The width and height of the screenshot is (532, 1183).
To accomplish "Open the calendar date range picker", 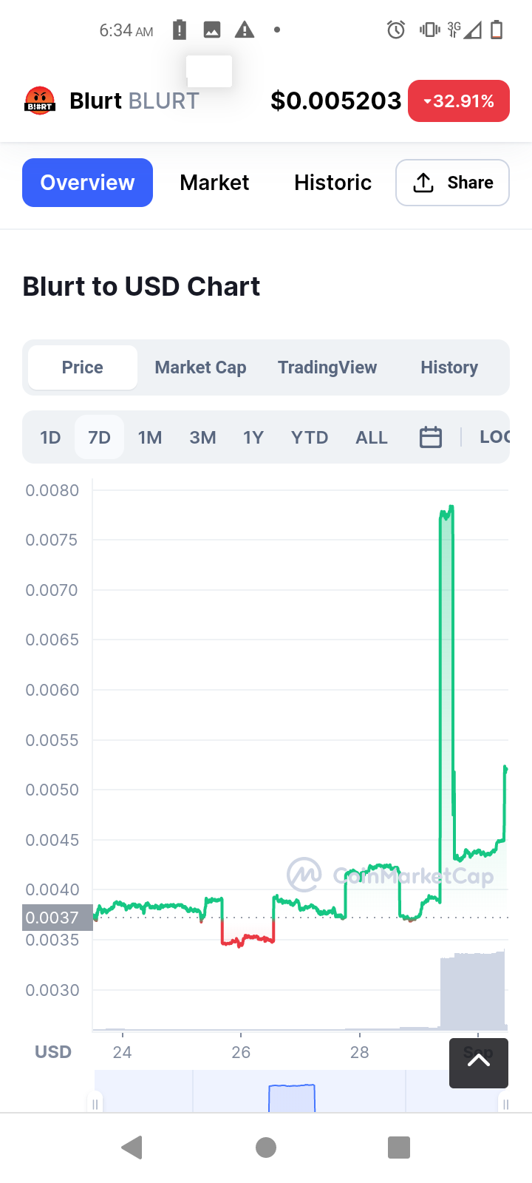I will coord(430,437).
